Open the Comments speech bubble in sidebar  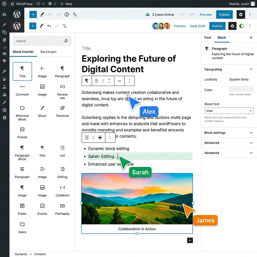[x=5, y=61]
